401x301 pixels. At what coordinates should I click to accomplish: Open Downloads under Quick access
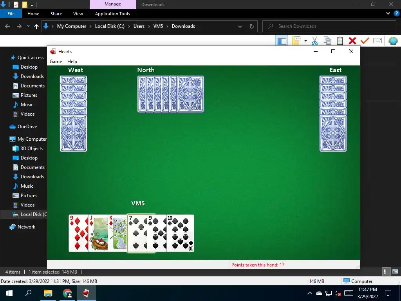[32, 76]
